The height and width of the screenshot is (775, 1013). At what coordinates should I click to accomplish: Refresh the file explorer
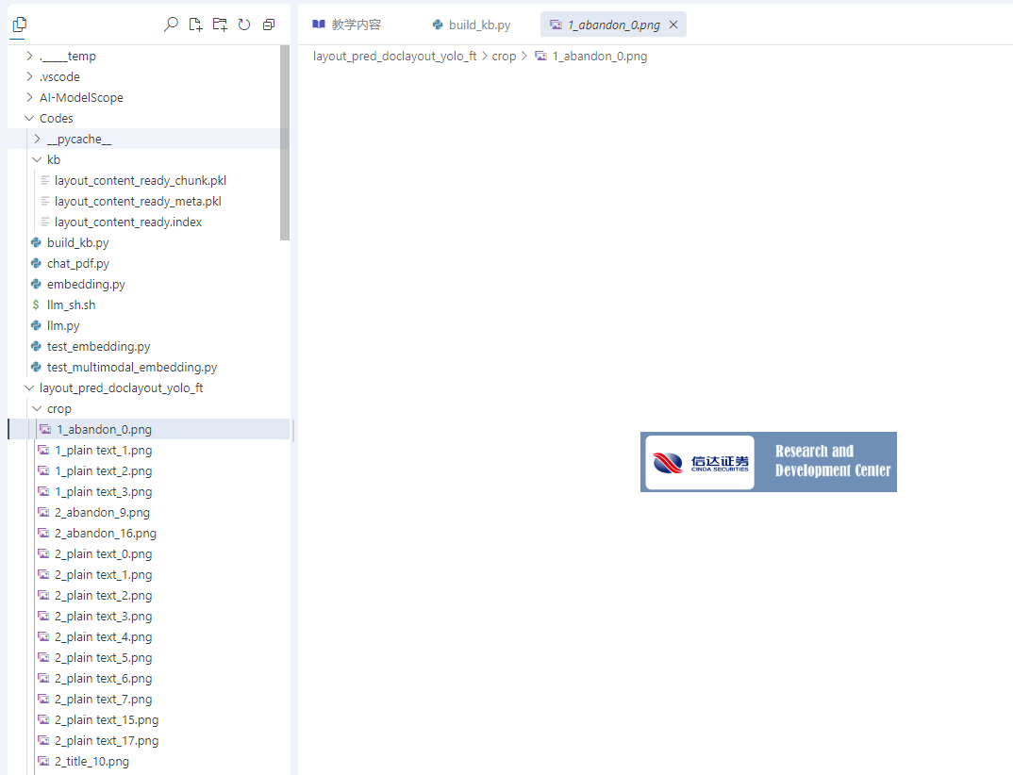[244, 25]
